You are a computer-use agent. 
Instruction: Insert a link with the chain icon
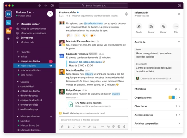click(x=89, y=127)
